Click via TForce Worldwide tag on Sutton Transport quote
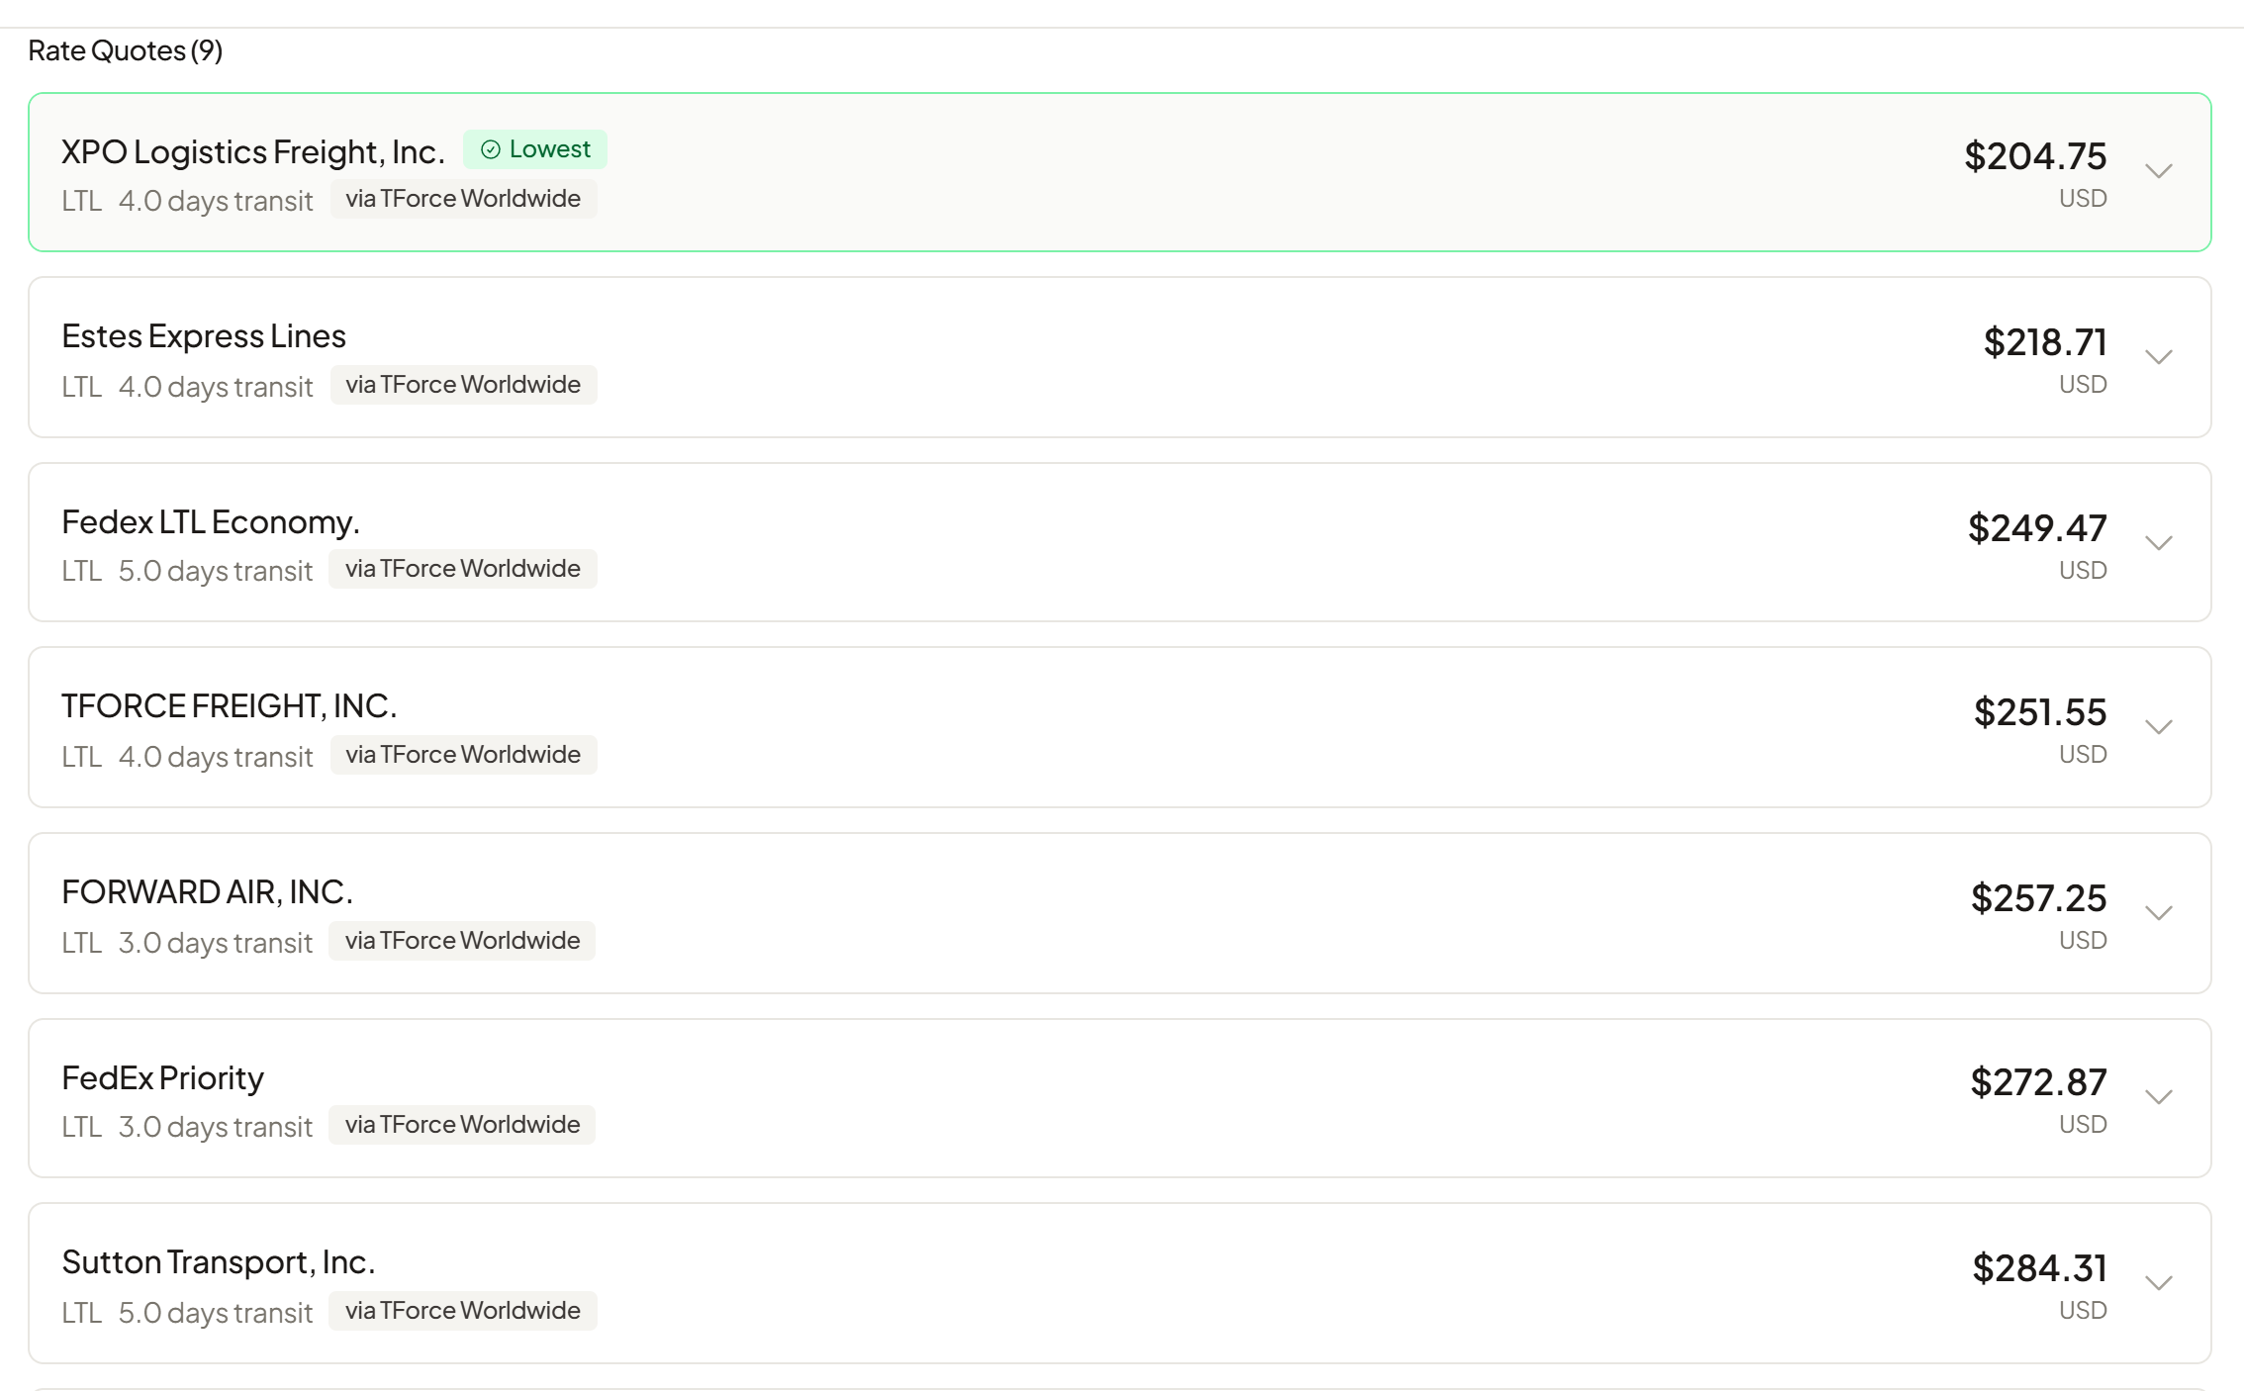 tap(463, 1311)
